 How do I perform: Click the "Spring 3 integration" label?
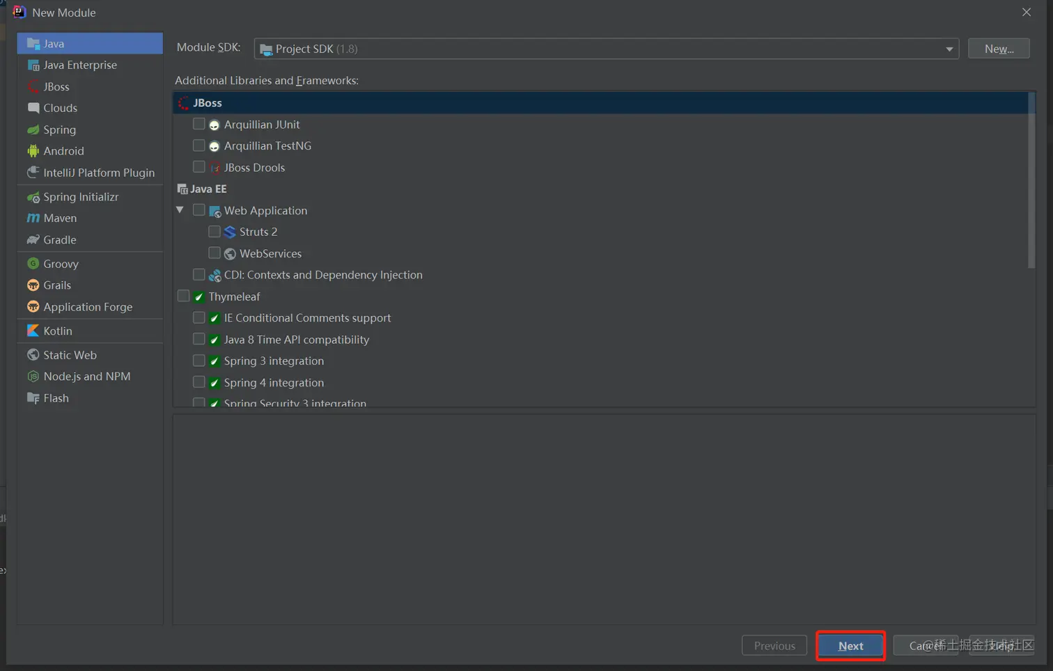(x=274, y=361)
